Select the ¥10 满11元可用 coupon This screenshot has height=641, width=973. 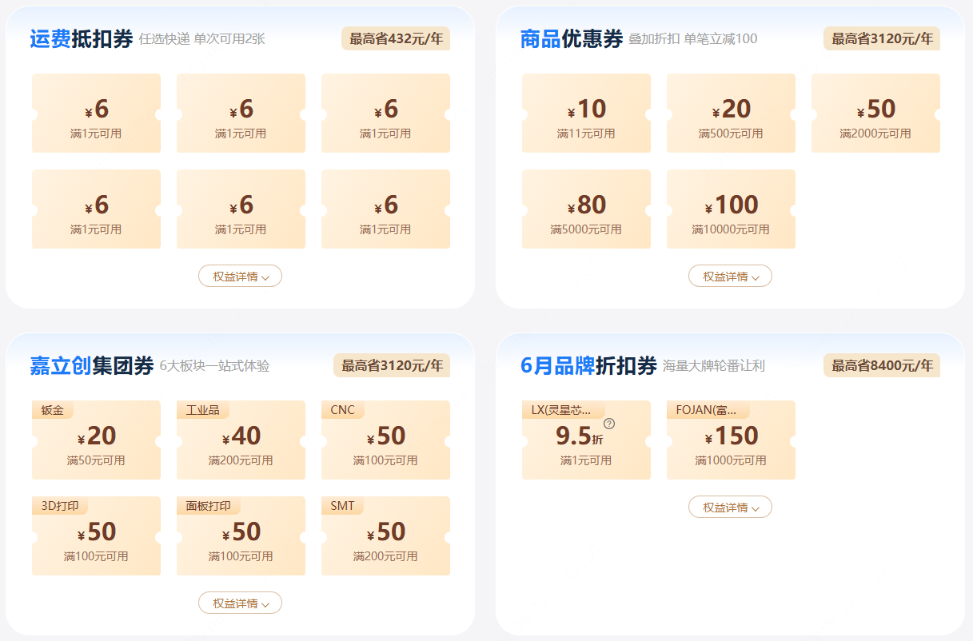point(586,113)
